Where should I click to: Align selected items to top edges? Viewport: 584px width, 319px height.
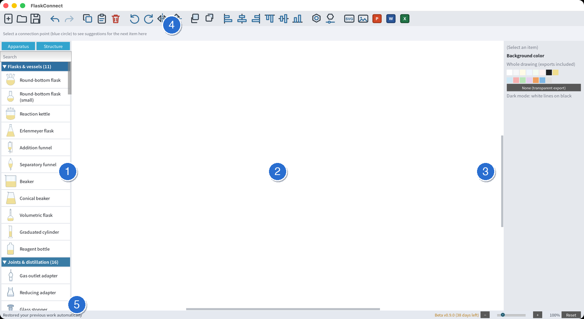pos(270,19)
